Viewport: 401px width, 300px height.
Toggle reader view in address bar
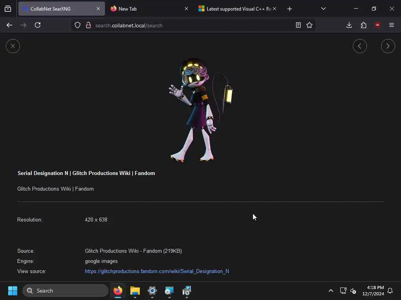pos(298,25)
